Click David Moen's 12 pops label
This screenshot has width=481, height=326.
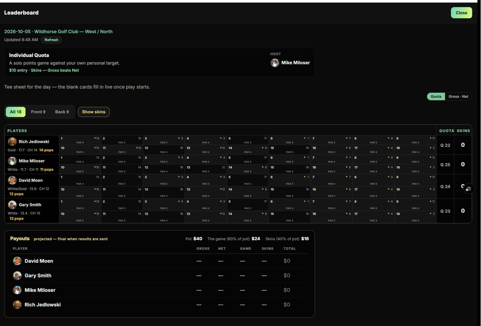point(16,194)
